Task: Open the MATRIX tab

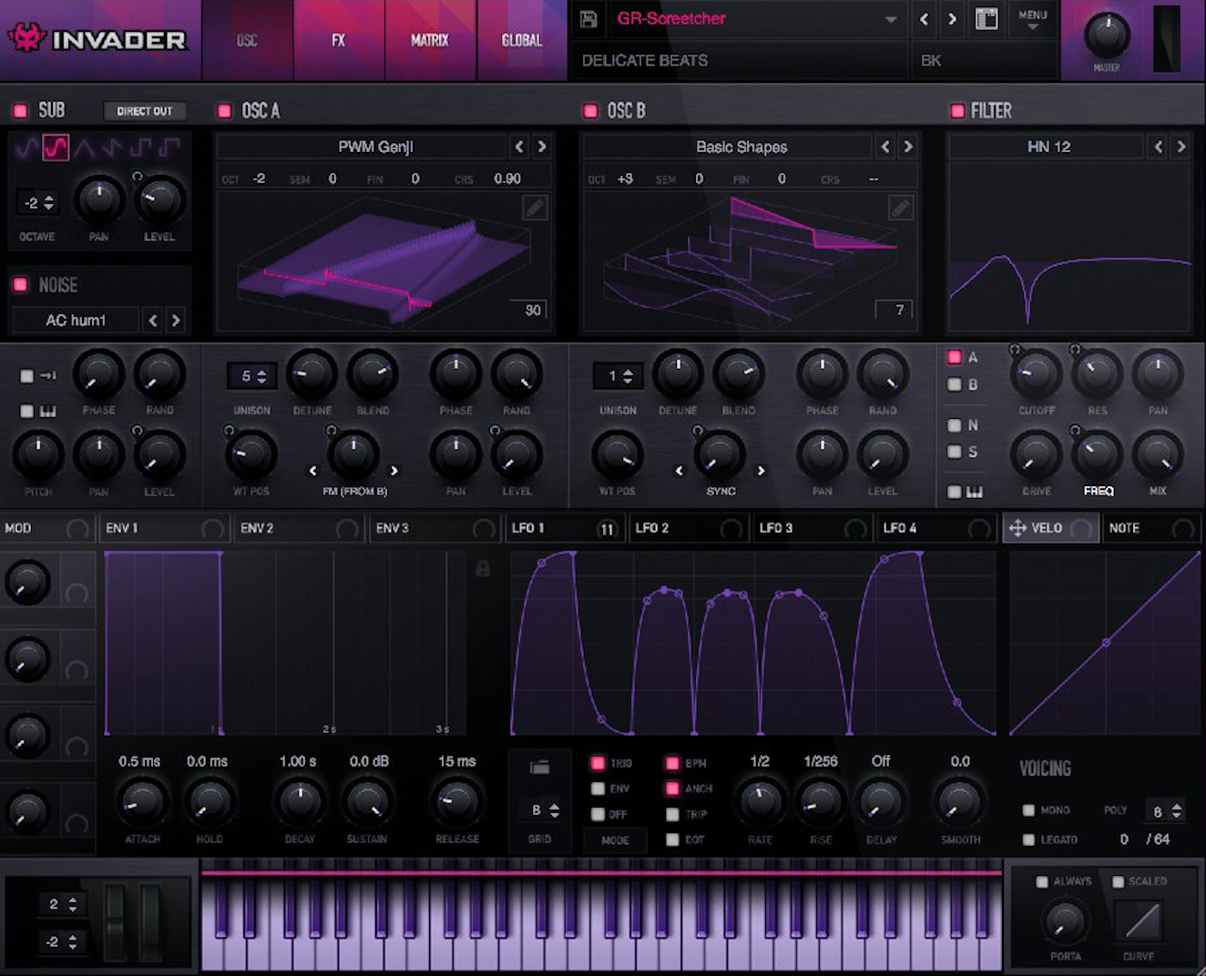Action: 430,40
